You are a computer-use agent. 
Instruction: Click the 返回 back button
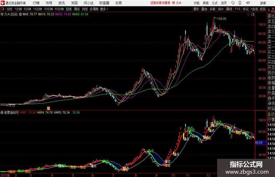point(262,9)
